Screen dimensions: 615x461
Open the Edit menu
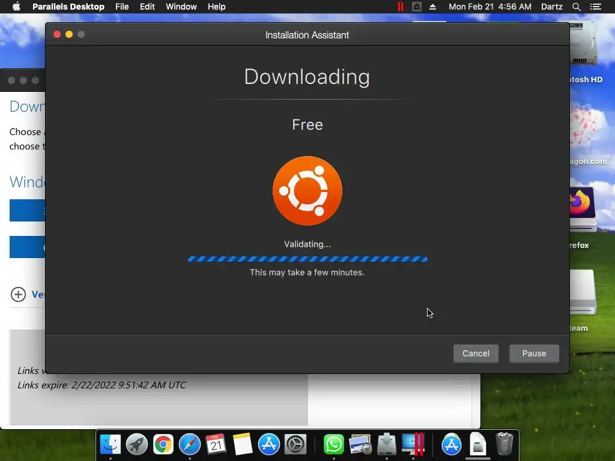(x=147, y=7)
